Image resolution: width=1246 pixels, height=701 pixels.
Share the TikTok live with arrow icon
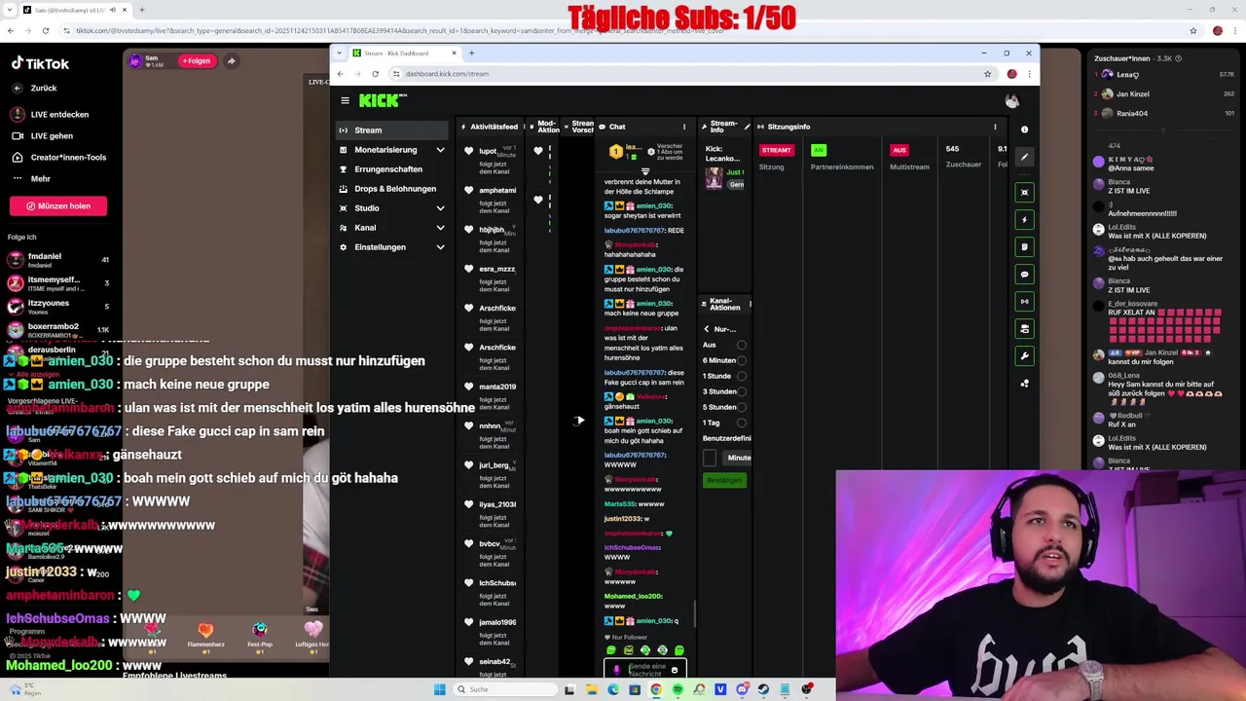pos(231,61)
